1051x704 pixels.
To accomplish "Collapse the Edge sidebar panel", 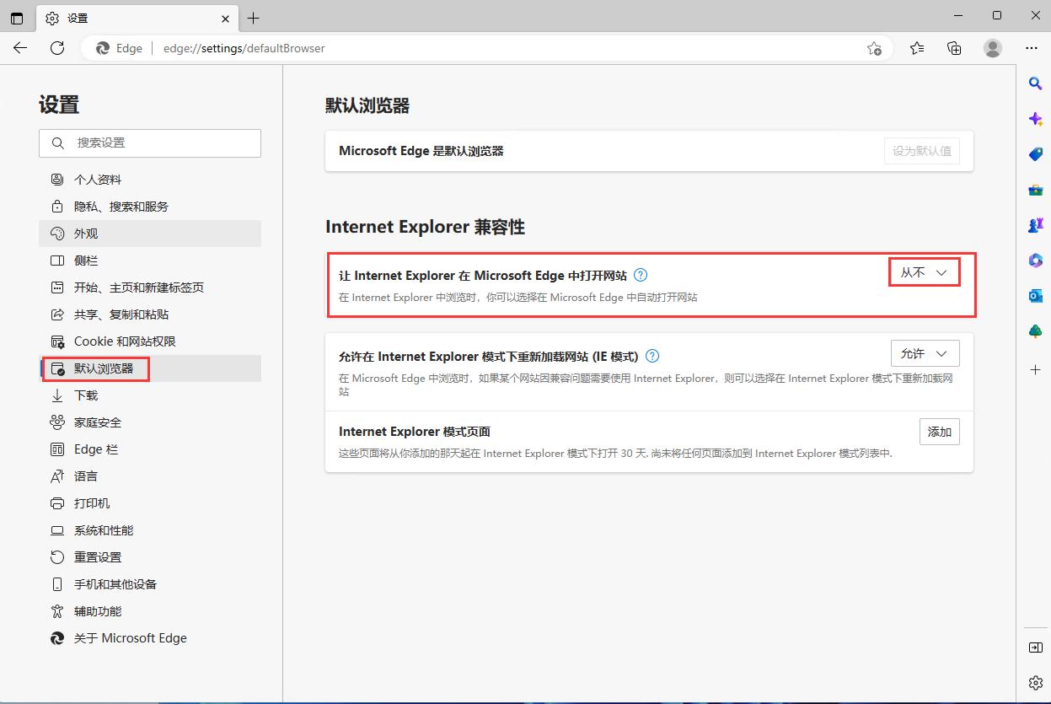I will pos(1035,648).
